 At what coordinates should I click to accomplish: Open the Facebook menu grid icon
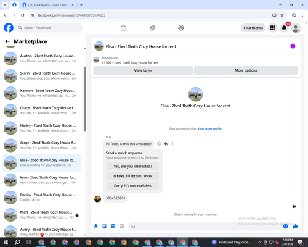[272, 28]
